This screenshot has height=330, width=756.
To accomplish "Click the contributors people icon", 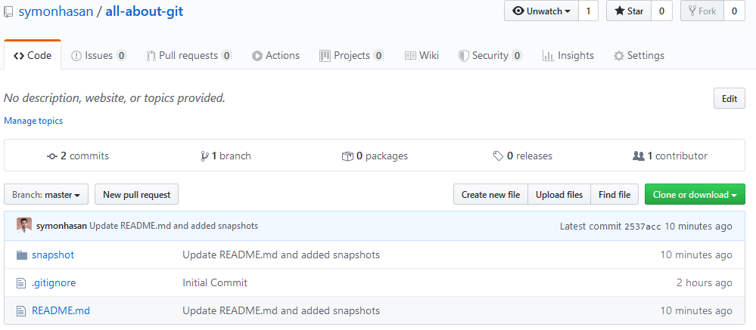I will point(639,156).
